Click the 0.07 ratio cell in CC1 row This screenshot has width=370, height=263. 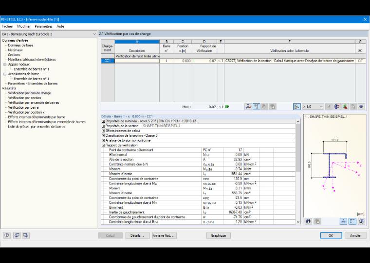(204, 61)
